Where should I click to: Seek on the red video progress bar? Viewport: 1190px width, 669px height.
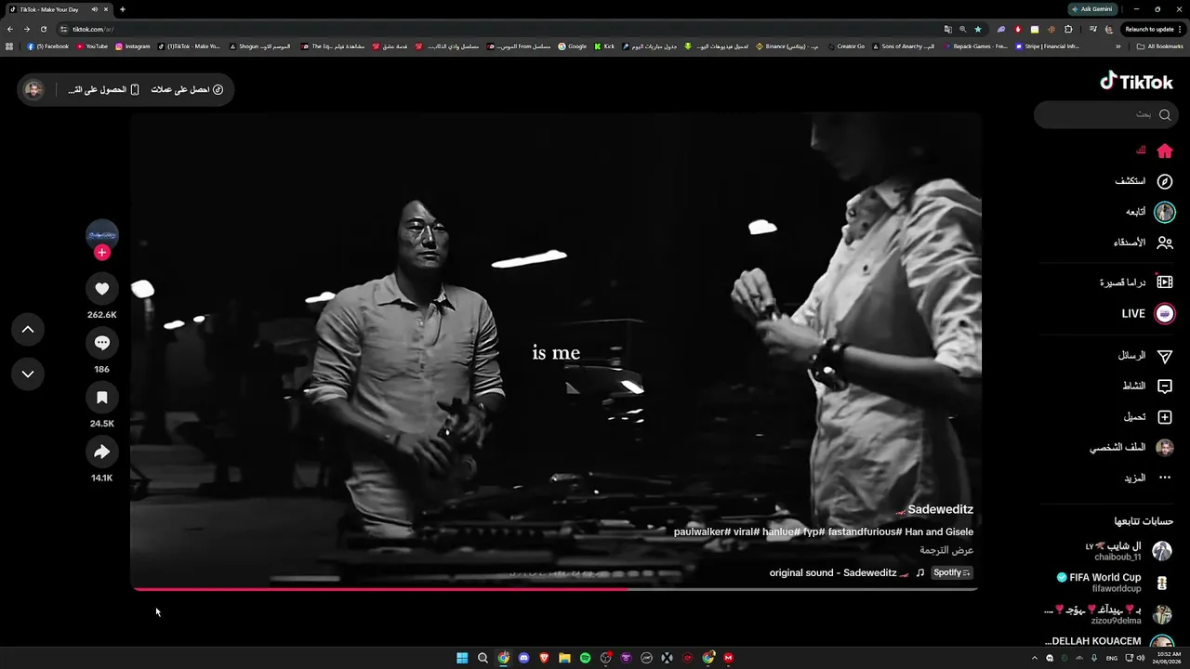556,588
